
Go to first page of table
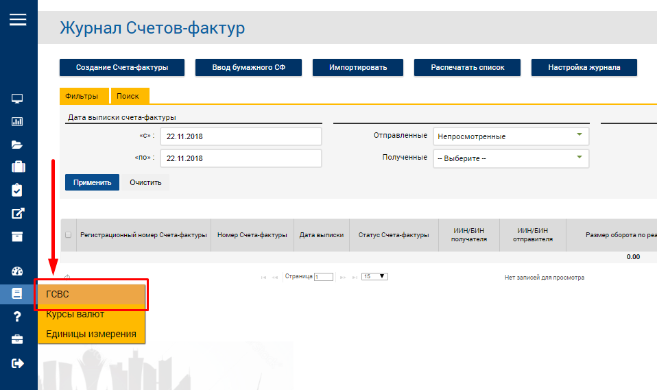(x=263, y=278)
